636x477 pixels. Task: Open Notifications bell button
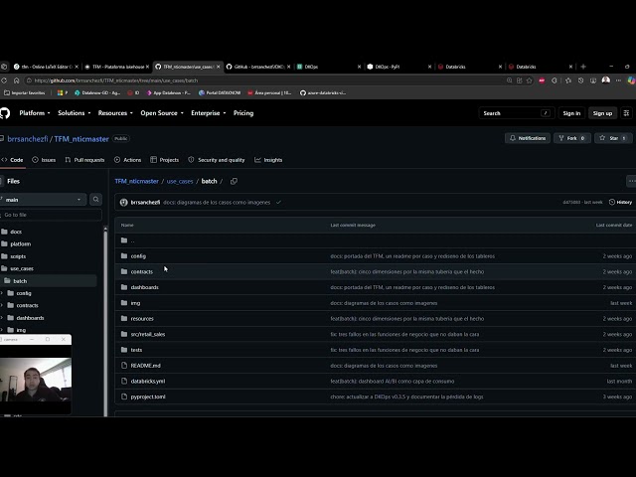[528, 138]
